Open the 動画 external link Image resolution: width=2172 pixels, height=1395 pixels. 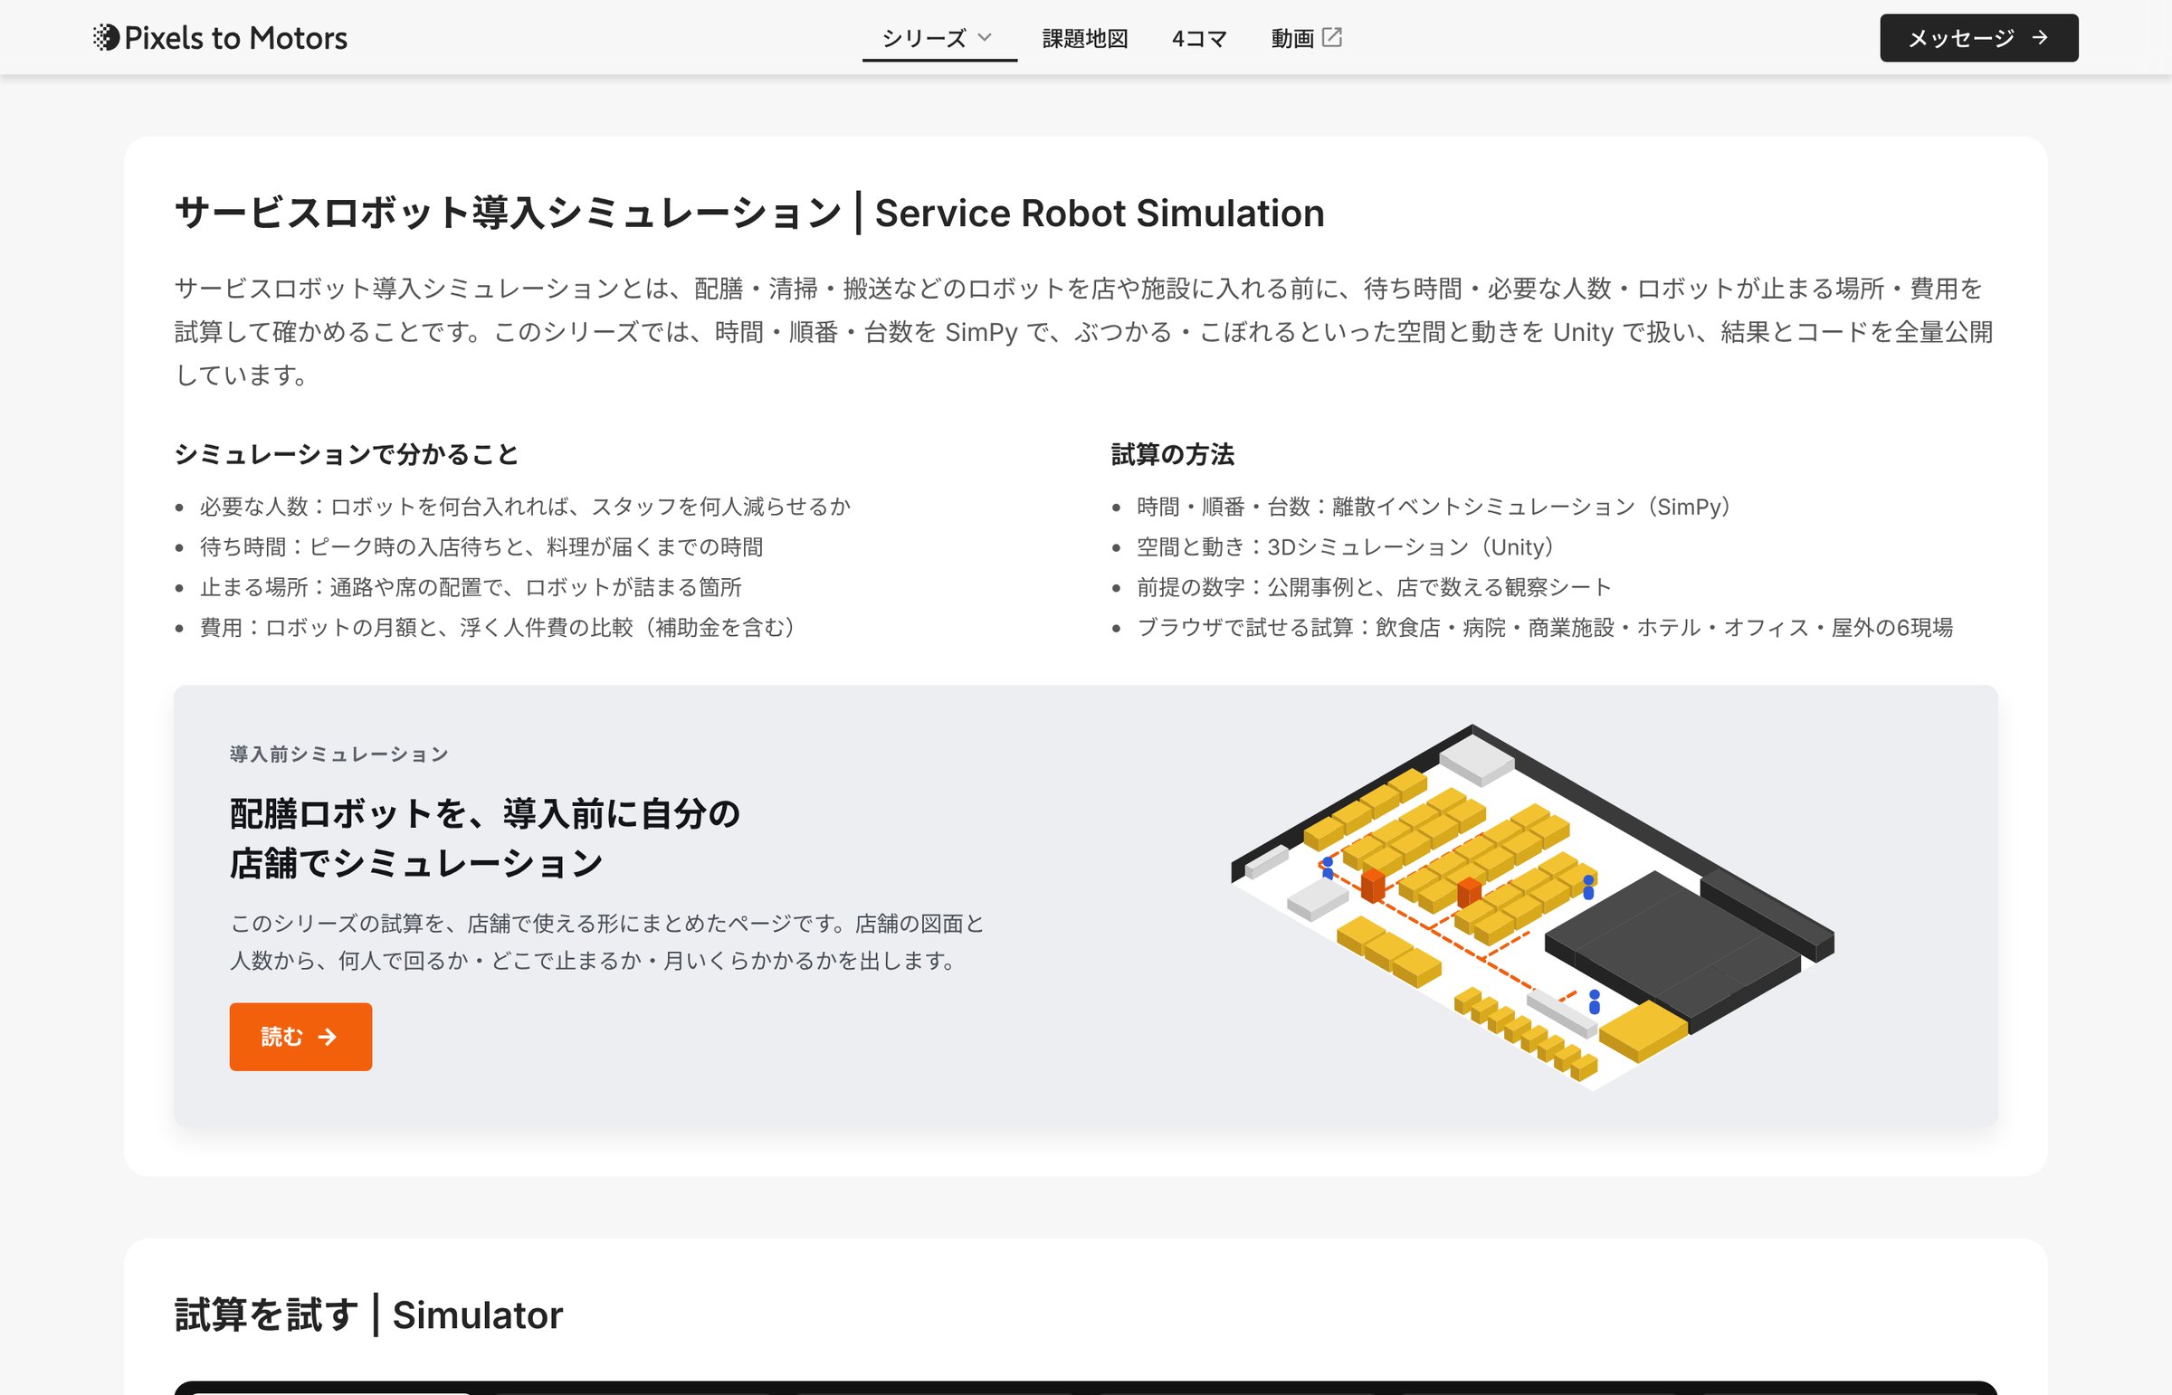pyautogui.click(x=1306, y=38)
